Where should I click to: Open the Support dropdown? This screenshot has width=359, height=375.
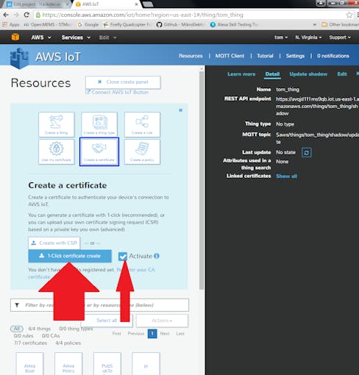coord(340,37)
